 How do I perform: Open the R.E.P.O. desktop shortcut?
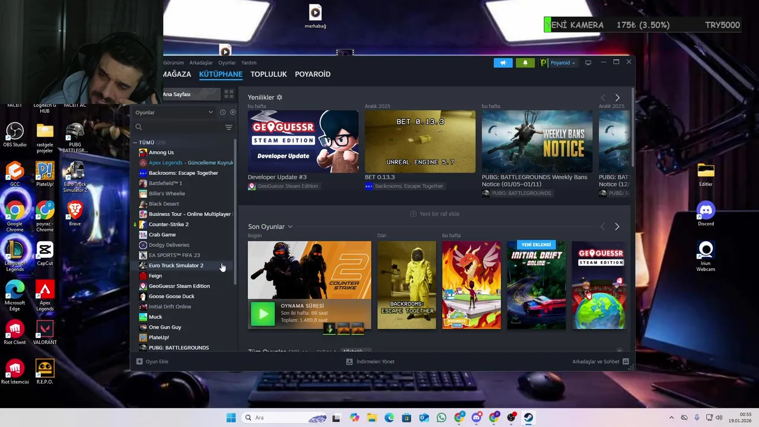(x=45, y=372)
